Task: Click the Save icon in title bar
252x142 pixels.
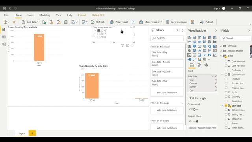Action: click(4, 9)
